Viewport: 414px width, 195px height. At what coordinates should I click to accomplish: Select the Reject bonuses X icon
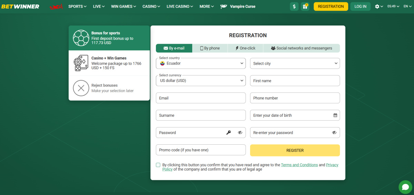81,88
